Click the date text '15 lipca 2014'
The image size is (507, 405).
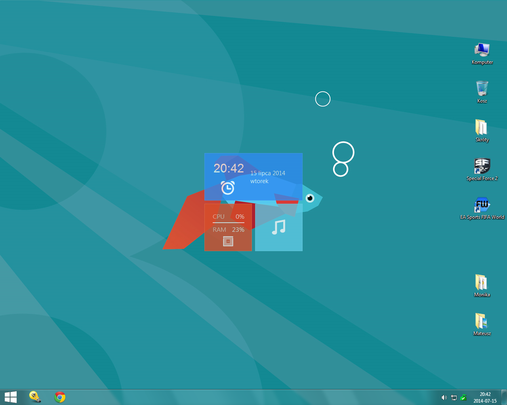pyautogui.click(x=268, y=173)
